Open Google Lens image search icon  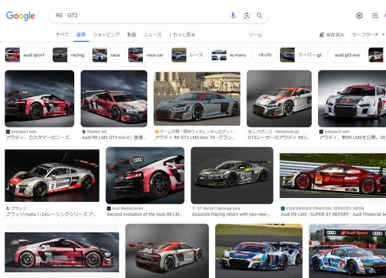[x=247, y=15]
